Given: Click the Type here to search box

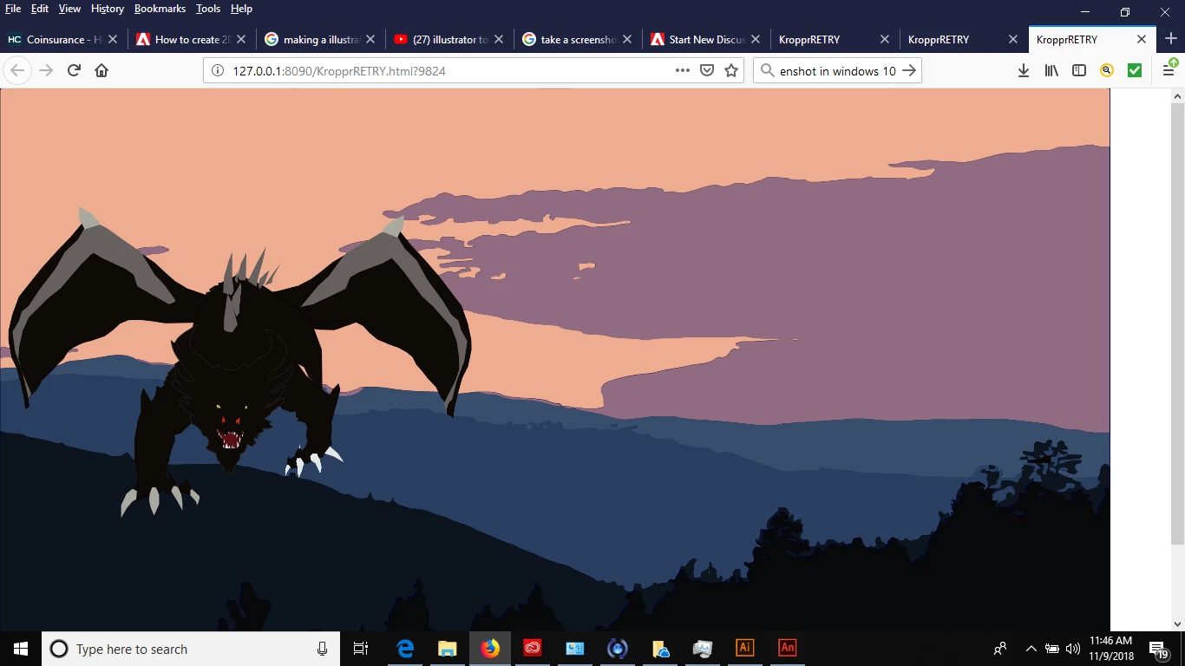Looking at the screenshot, I should point(180,649).
